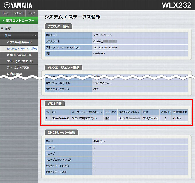
Task: Click the クラスター名 label cell
Action: click(68, 41)
